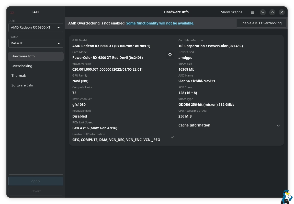
Task: Go to the Software Info page
Action: (22, 85)
